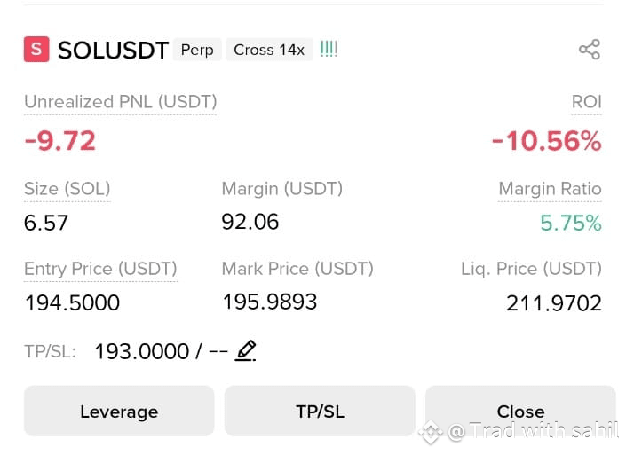Open the Leverage adjustment button
Viewport: 626px width, 455px height.
point(119,412)
